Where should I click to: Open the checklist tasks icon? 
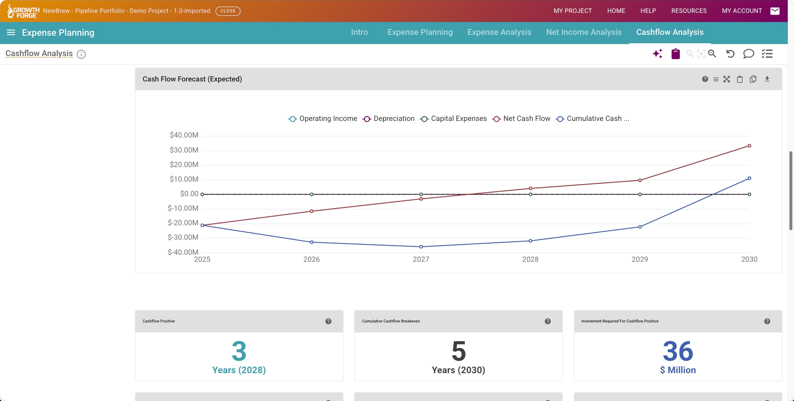pyautogui.click(x=767, y=54)
